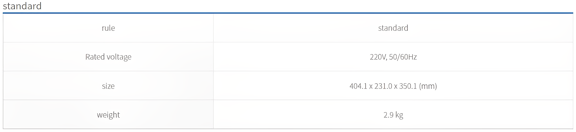This screenshot has width=576, height=132.
Task: Select the "weight" label cell
Action: click(x=108, y=115)
